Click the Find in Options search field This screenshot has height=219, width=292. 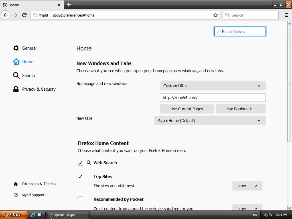[x=240, y=31]
